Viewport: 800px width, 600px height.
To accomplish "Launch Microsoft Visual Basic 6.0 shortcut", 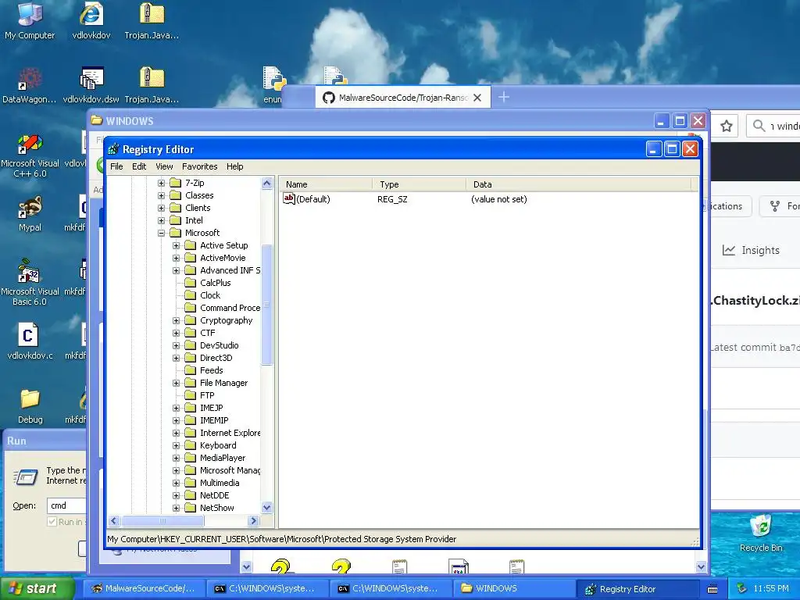I will tap(30, 282).
